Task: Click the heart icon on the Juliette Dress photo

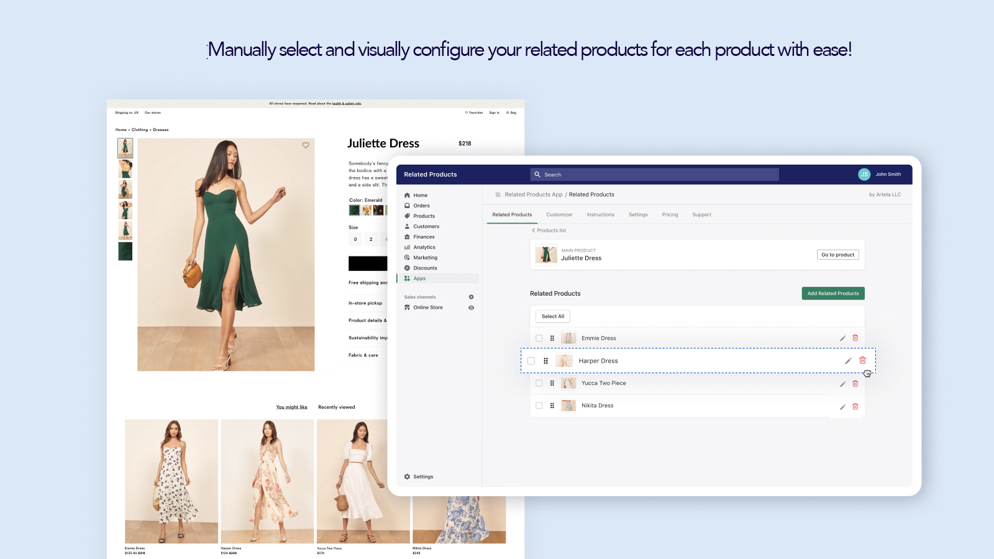Action: pos(306,145)
